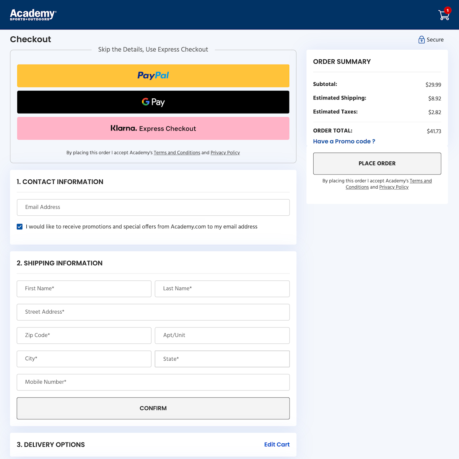Choose Google Pay express checkout
459x459 pixels.
pos(153,102)
